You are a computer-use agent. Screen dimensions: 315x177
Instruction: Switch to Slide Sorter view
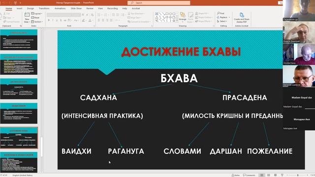(268, 175)
